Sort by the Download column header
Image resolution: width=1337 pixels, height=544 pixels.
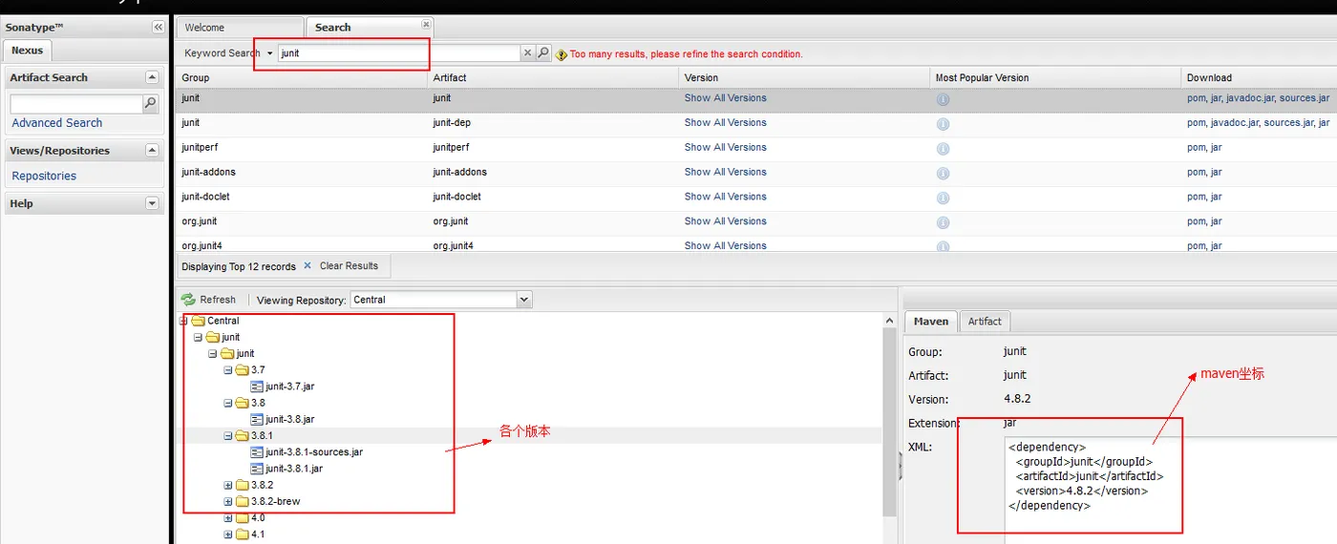(1259, 77)
